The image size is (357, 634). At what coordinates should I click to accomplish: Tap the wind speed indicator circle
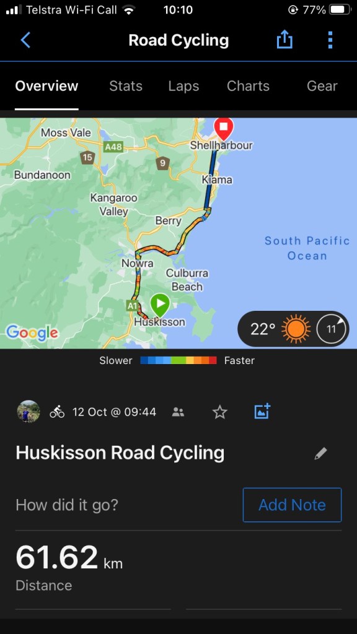[331, 329]
